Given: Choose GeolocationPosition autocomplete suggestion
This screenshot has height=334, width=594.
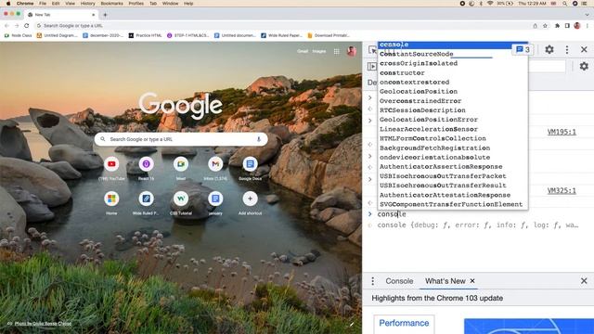Looking at the screenshot, I should tap(453, 92).
